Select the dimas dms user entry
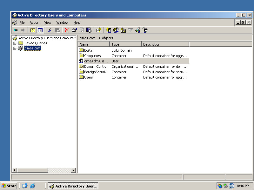This screenshot has height=190, width=254. 134,61
